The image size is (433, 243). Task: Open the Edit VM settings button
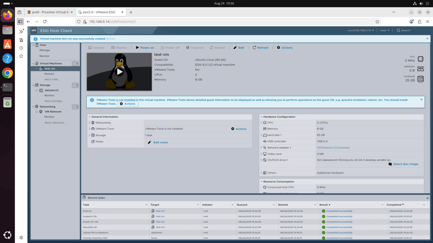[238, 48]
